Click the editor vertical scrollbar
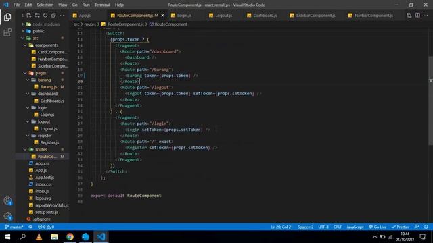The width and height of the screenshot is (433, 243). point(430,101)
